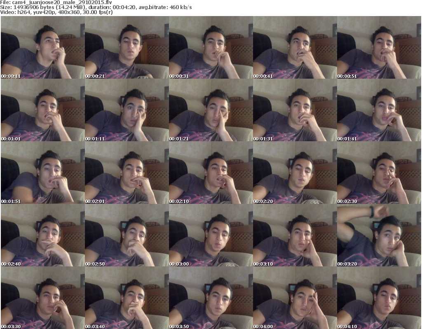This screenshot has width=422, height=329.
Task: Open the frame at 00:01:01
Action: (43, 110)
